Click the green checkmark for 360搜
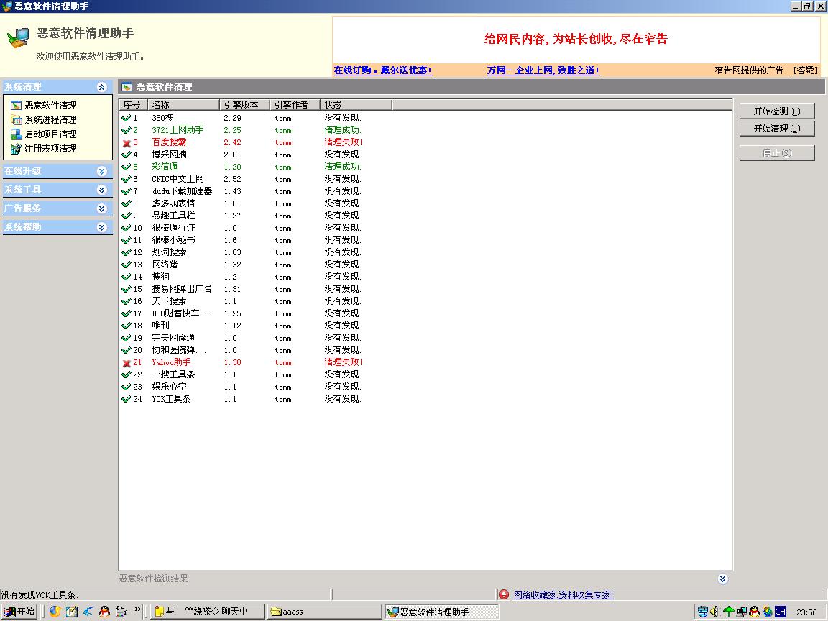The height and width of the screenshot is (621, 828). 126,118
